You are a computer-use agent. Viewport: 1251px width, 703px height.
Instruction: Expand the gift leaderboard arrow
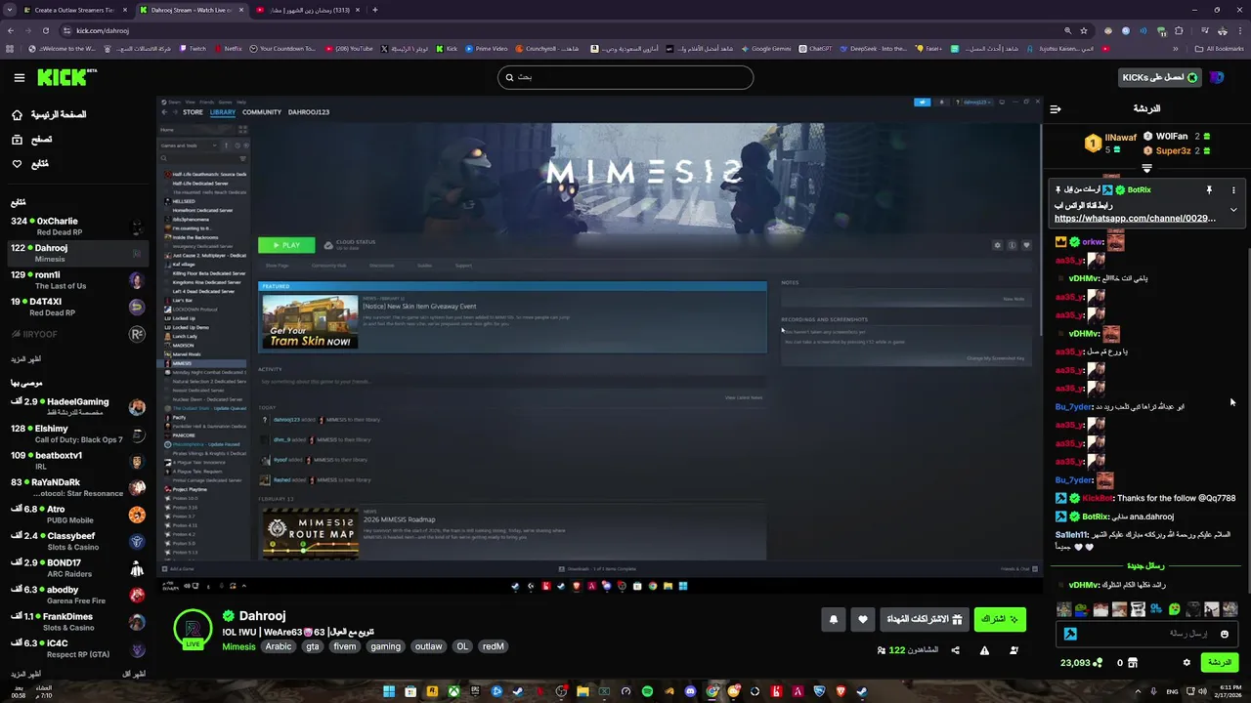[1146, 168]
